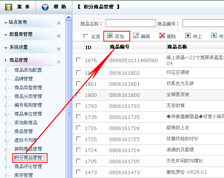The height and width of the screenshot is (178, 224).
Task: Click the 删除 button label
Action: pos(171,37)
